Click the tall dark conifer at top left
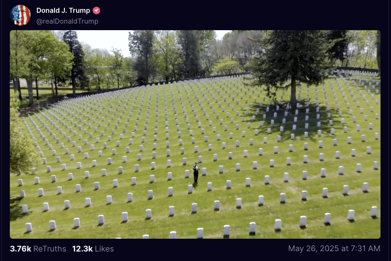 (x=75, y=62)
